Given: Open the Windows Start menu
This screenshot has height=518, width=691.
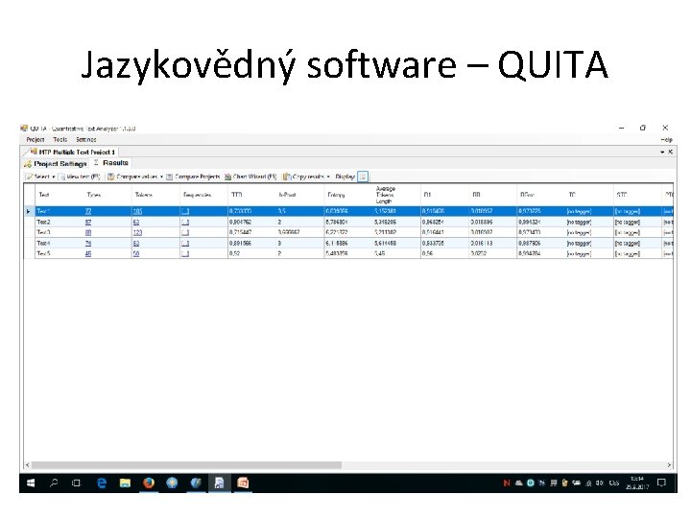Looking at the screenshot, I should [x=31, y=483].
